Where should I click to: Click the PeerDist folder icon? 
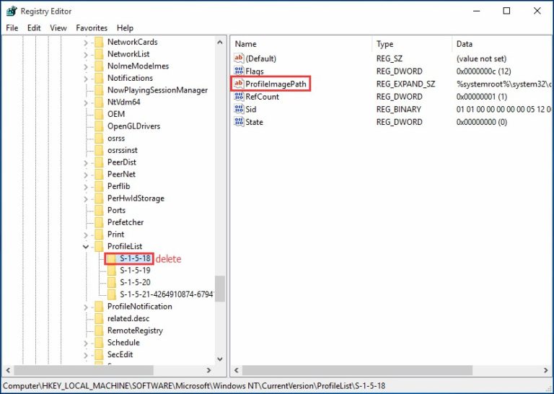tap(99, 162)
